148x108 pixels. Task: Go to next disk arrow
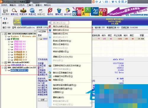(x=7, y=18)
